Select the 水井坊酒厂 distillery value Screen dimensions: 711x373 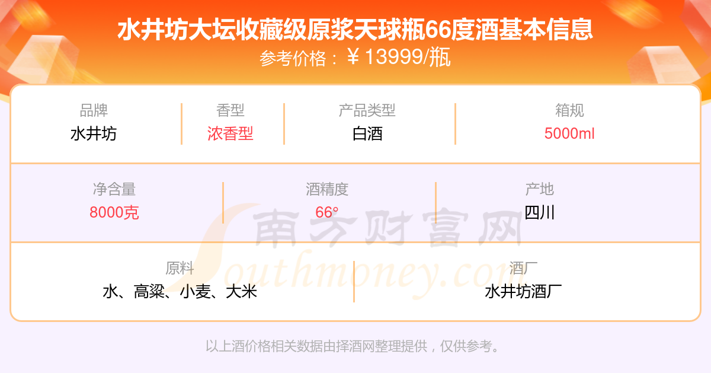tap(524, 291)
